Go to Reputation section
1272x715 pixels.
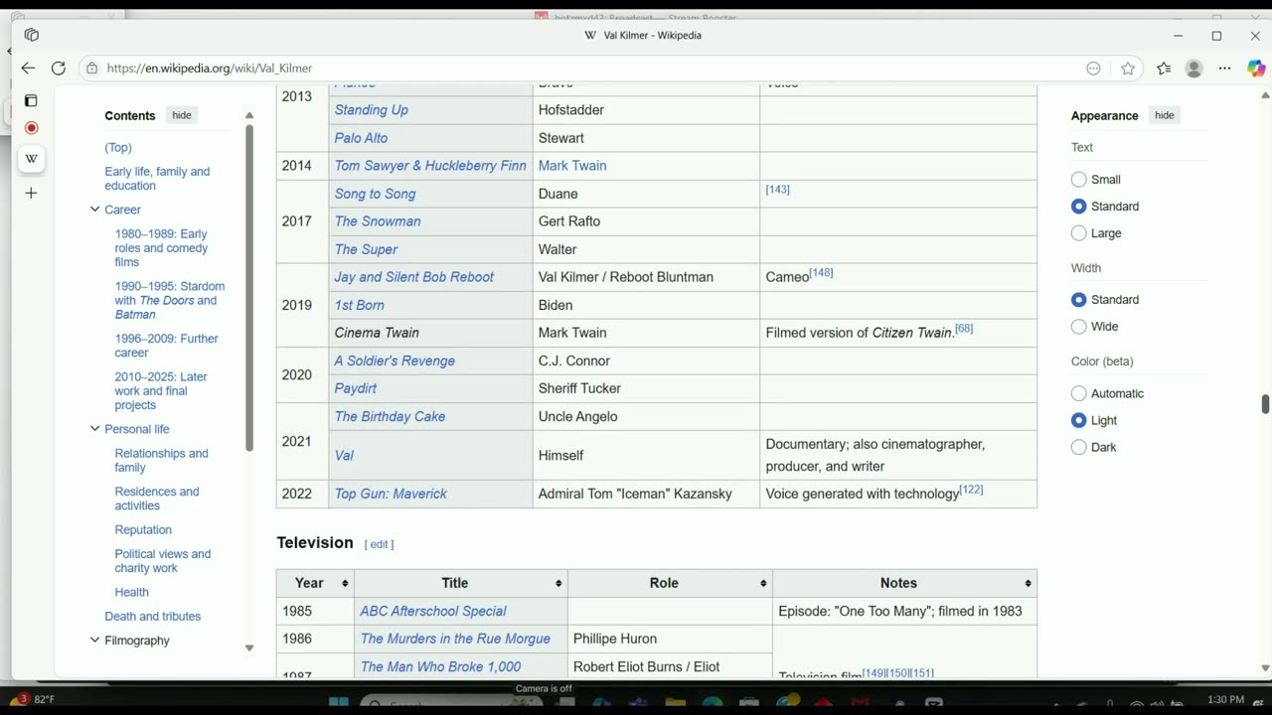point(143,530)
